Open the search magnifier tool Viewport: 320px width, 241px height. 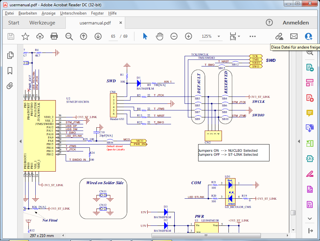69,36
